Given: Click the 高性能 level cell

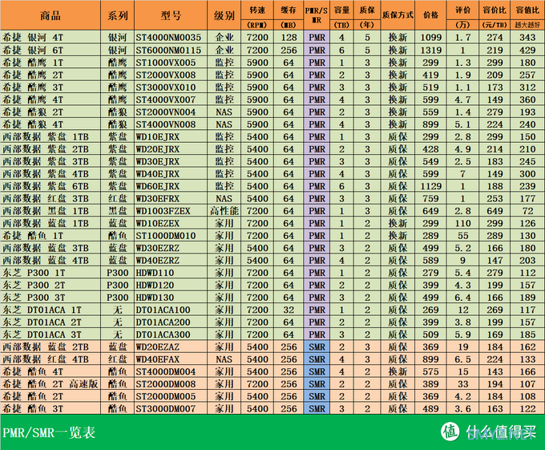Looking at the screenshot, I should click(x=224, y=211).
